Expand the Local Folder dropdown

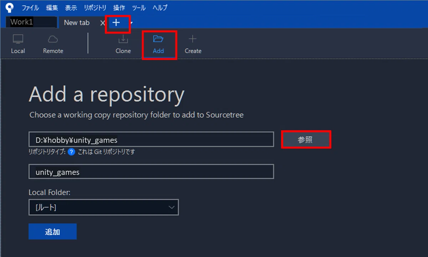pyautogui.click(x=103, y=207)
